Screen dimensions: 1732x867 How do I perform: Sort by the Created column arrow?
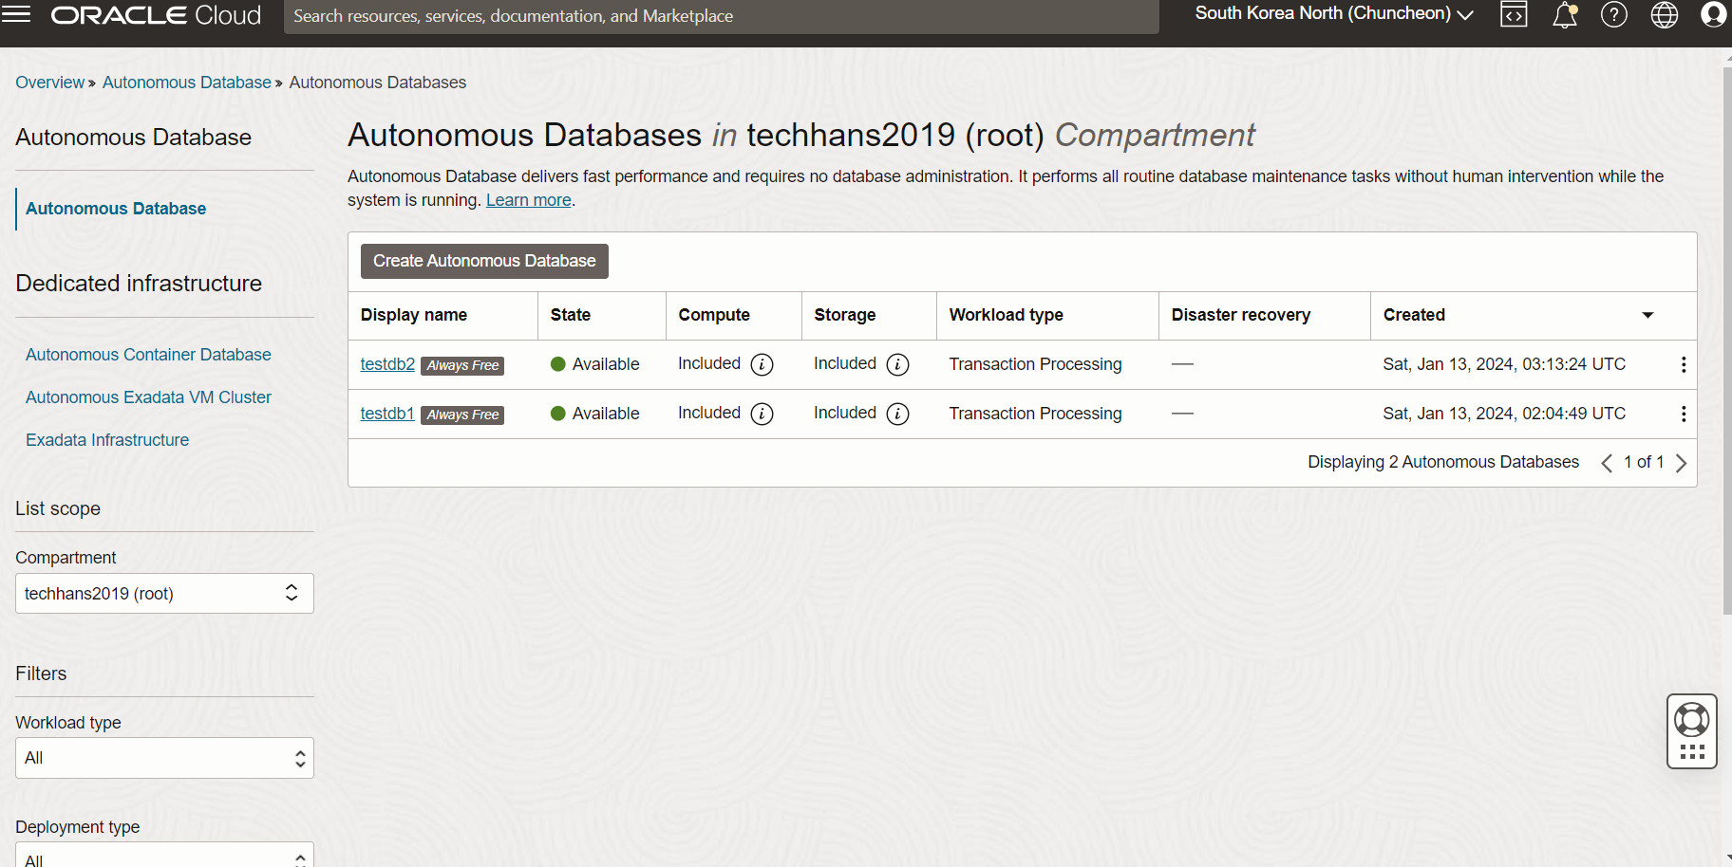click(x=1647, y=315)
